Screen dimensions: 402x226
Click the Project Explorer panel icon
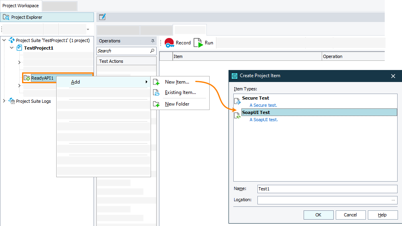pyautogui.click(x=6, y=17)
